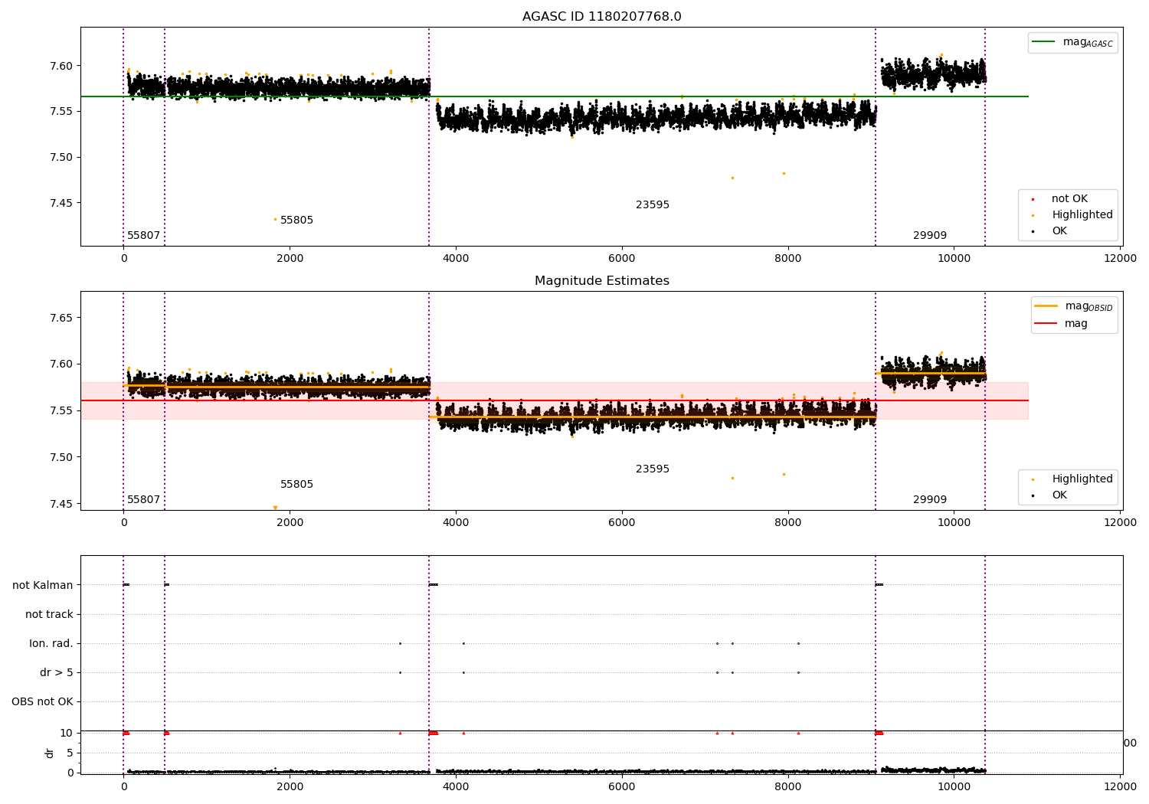Click obsid label 55807 in AGASC ID plot
This screenshot has width=1149, height=804.
143,236
